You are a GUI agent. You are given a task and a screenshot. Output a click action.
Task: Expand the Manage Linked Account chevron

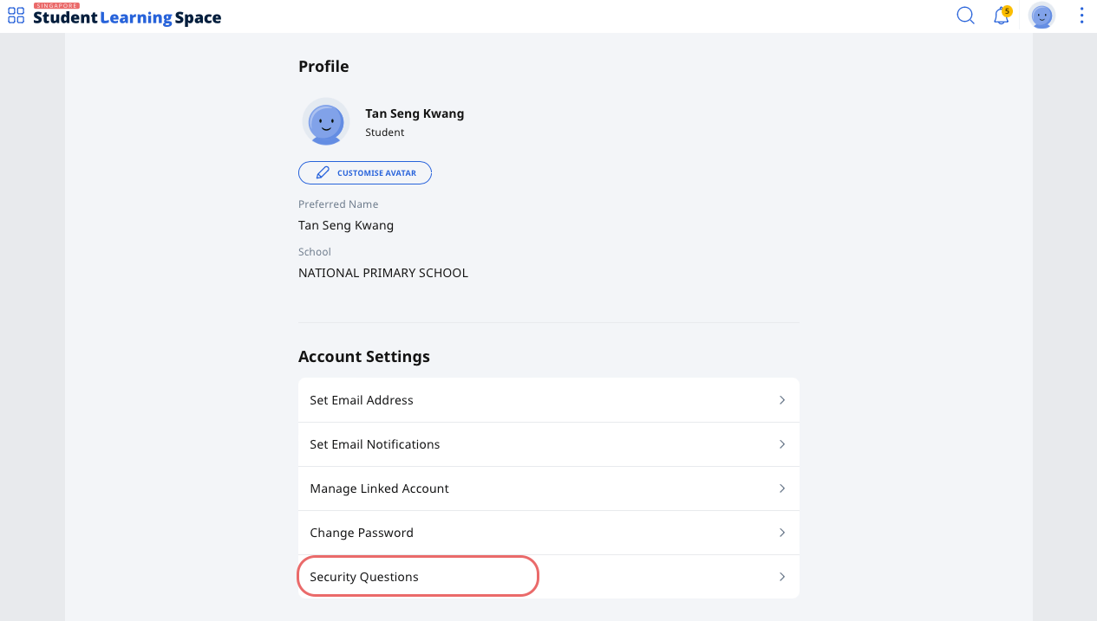coord(781,488)
